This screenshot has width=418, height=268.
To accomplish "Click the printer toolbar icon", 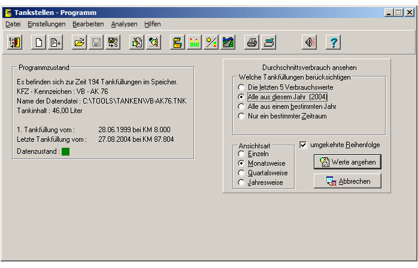I will coord(253,42).
